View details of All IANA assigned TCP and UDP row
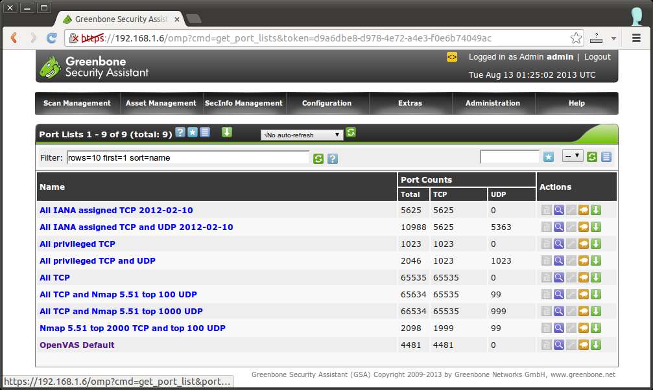Screen dimensions: 653x390 pyautogui.click(x=559, y=227)
